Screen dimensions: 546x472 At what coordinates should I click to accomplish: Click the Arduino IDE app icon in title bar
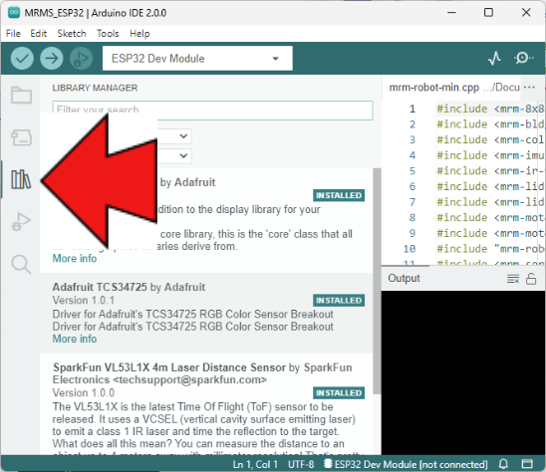tap(14, 13)
